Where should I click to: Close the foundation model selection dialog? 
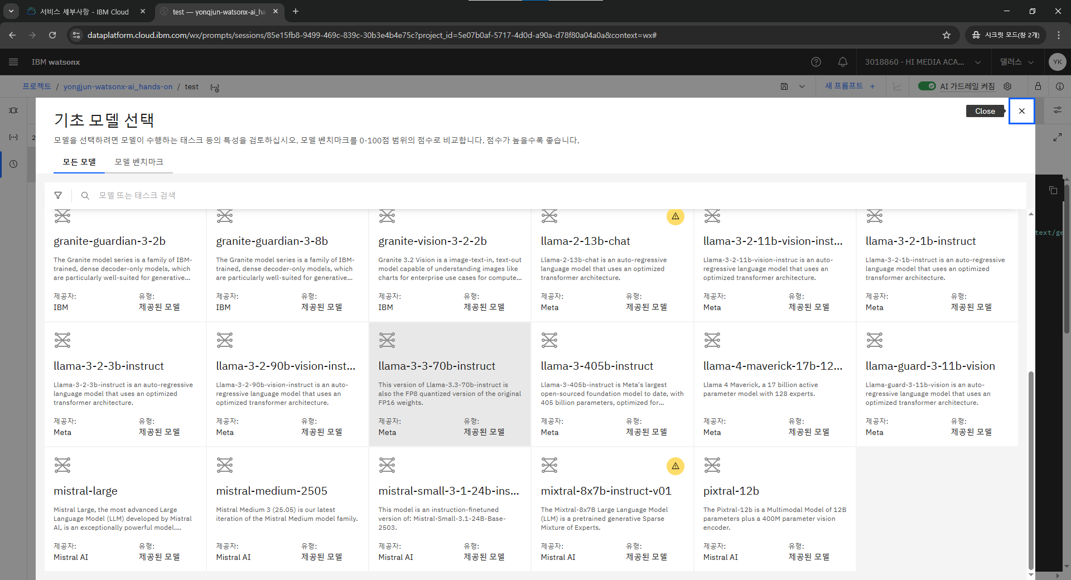(x=1021, y=111)
